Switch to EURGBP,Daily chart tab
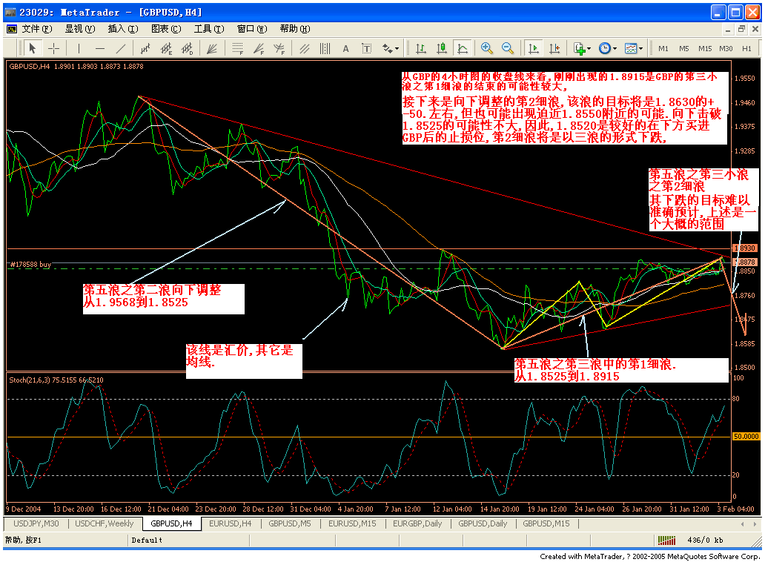The height and width of the screenshot is (562, 765). point(417,523)
